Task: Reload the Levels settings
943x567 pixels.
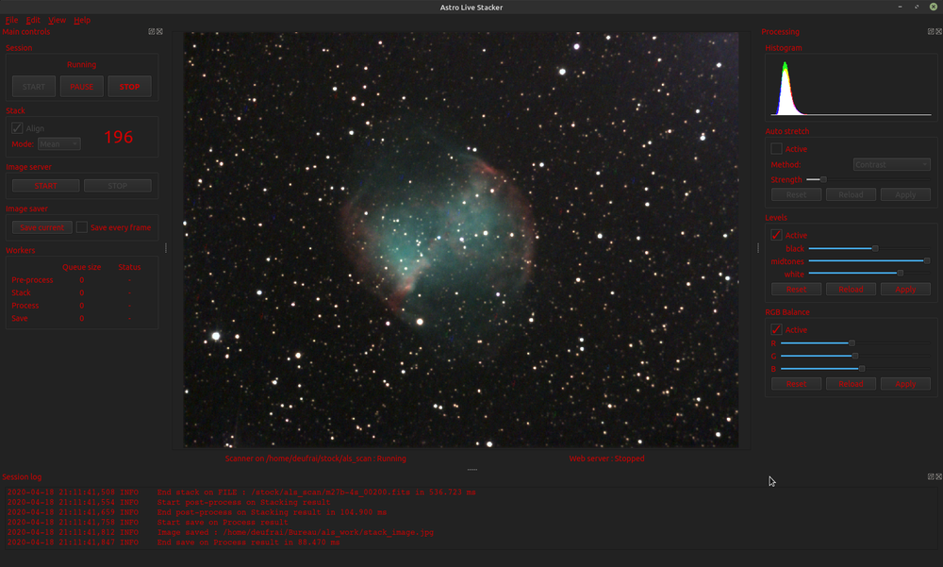Action: pos(851,290)
